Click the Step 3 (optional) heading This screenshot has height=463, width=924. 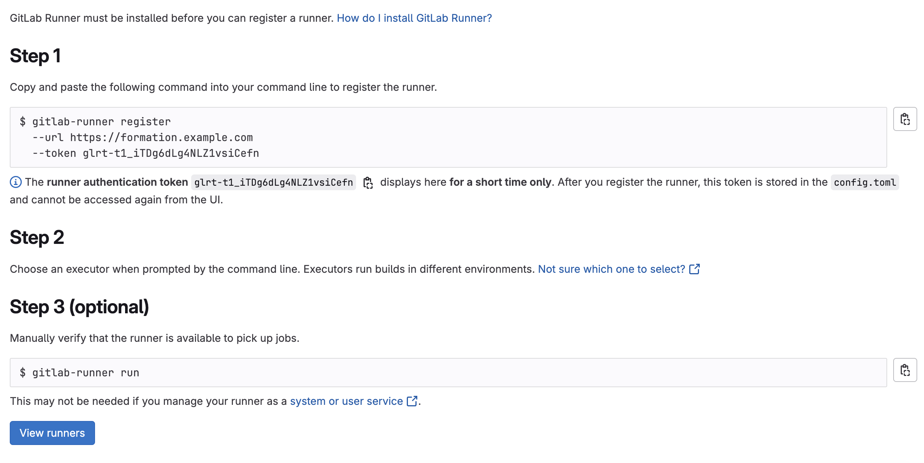(79, 307)
